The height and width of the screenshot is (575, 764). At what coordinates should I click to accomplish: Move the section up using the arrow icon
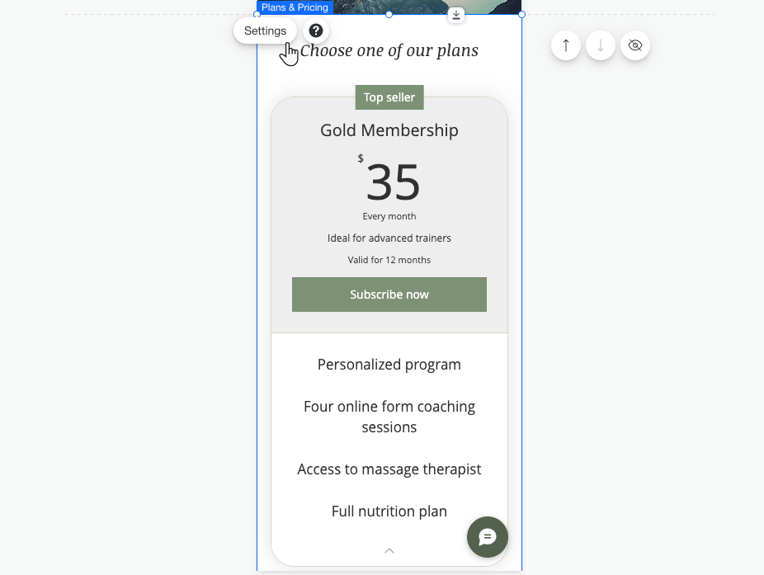pos(566,45)
